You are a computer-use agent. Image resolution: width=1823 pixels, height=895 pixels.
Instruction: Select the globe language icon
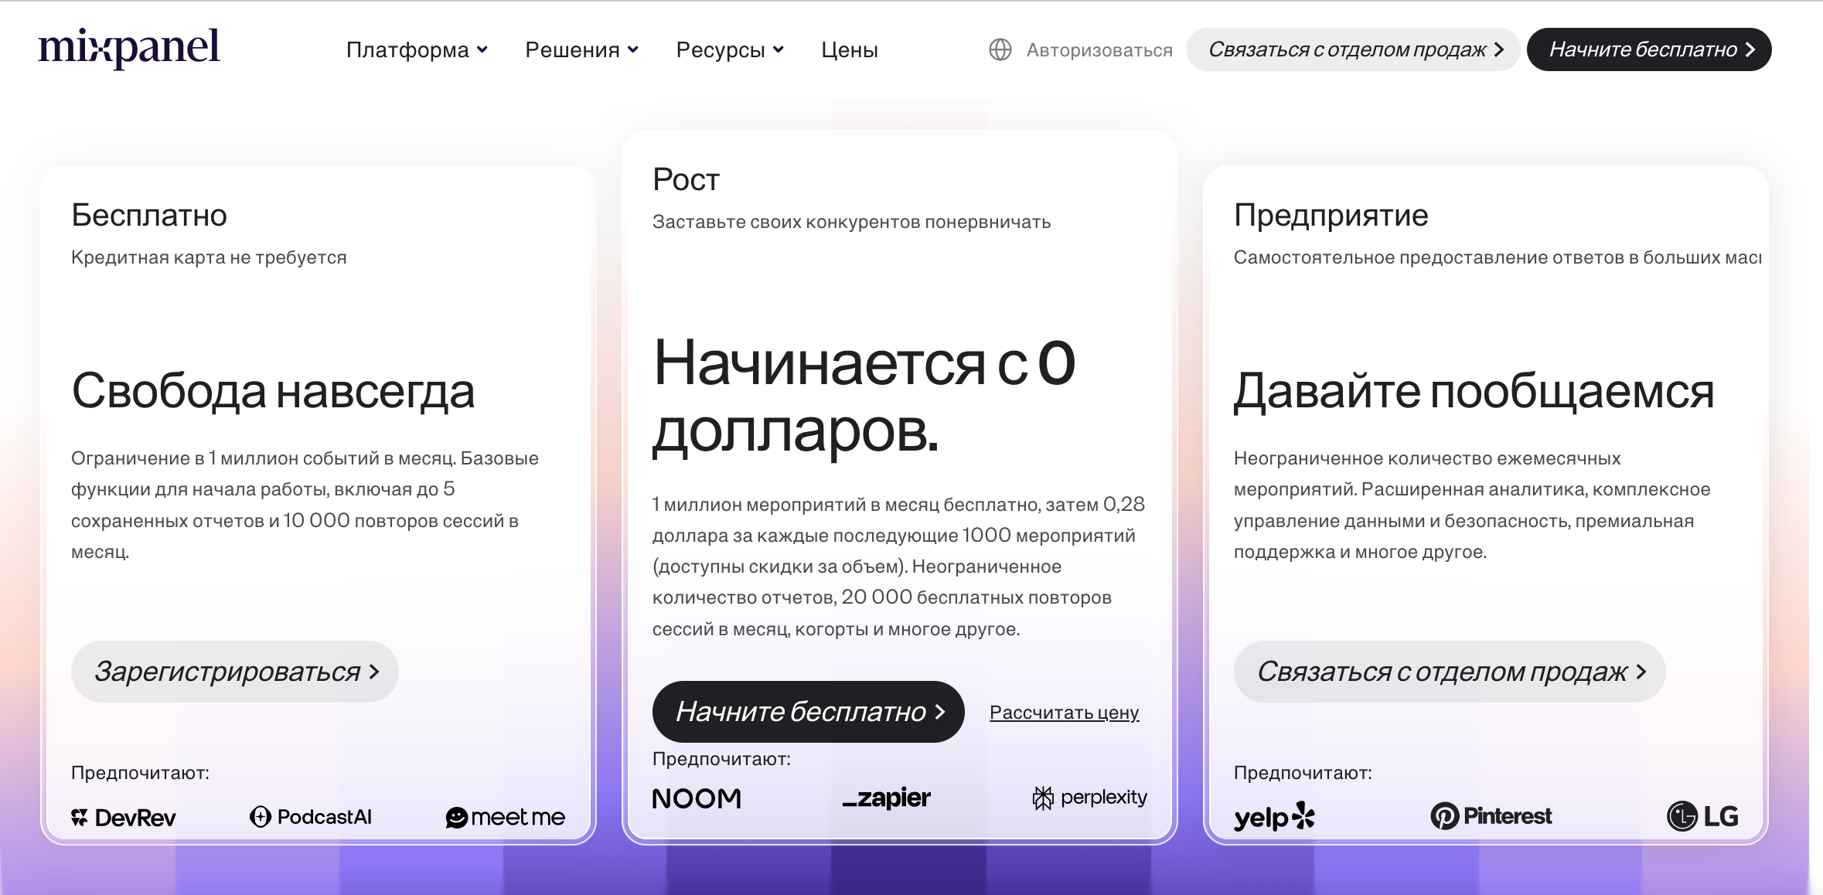coord(1001,49)
